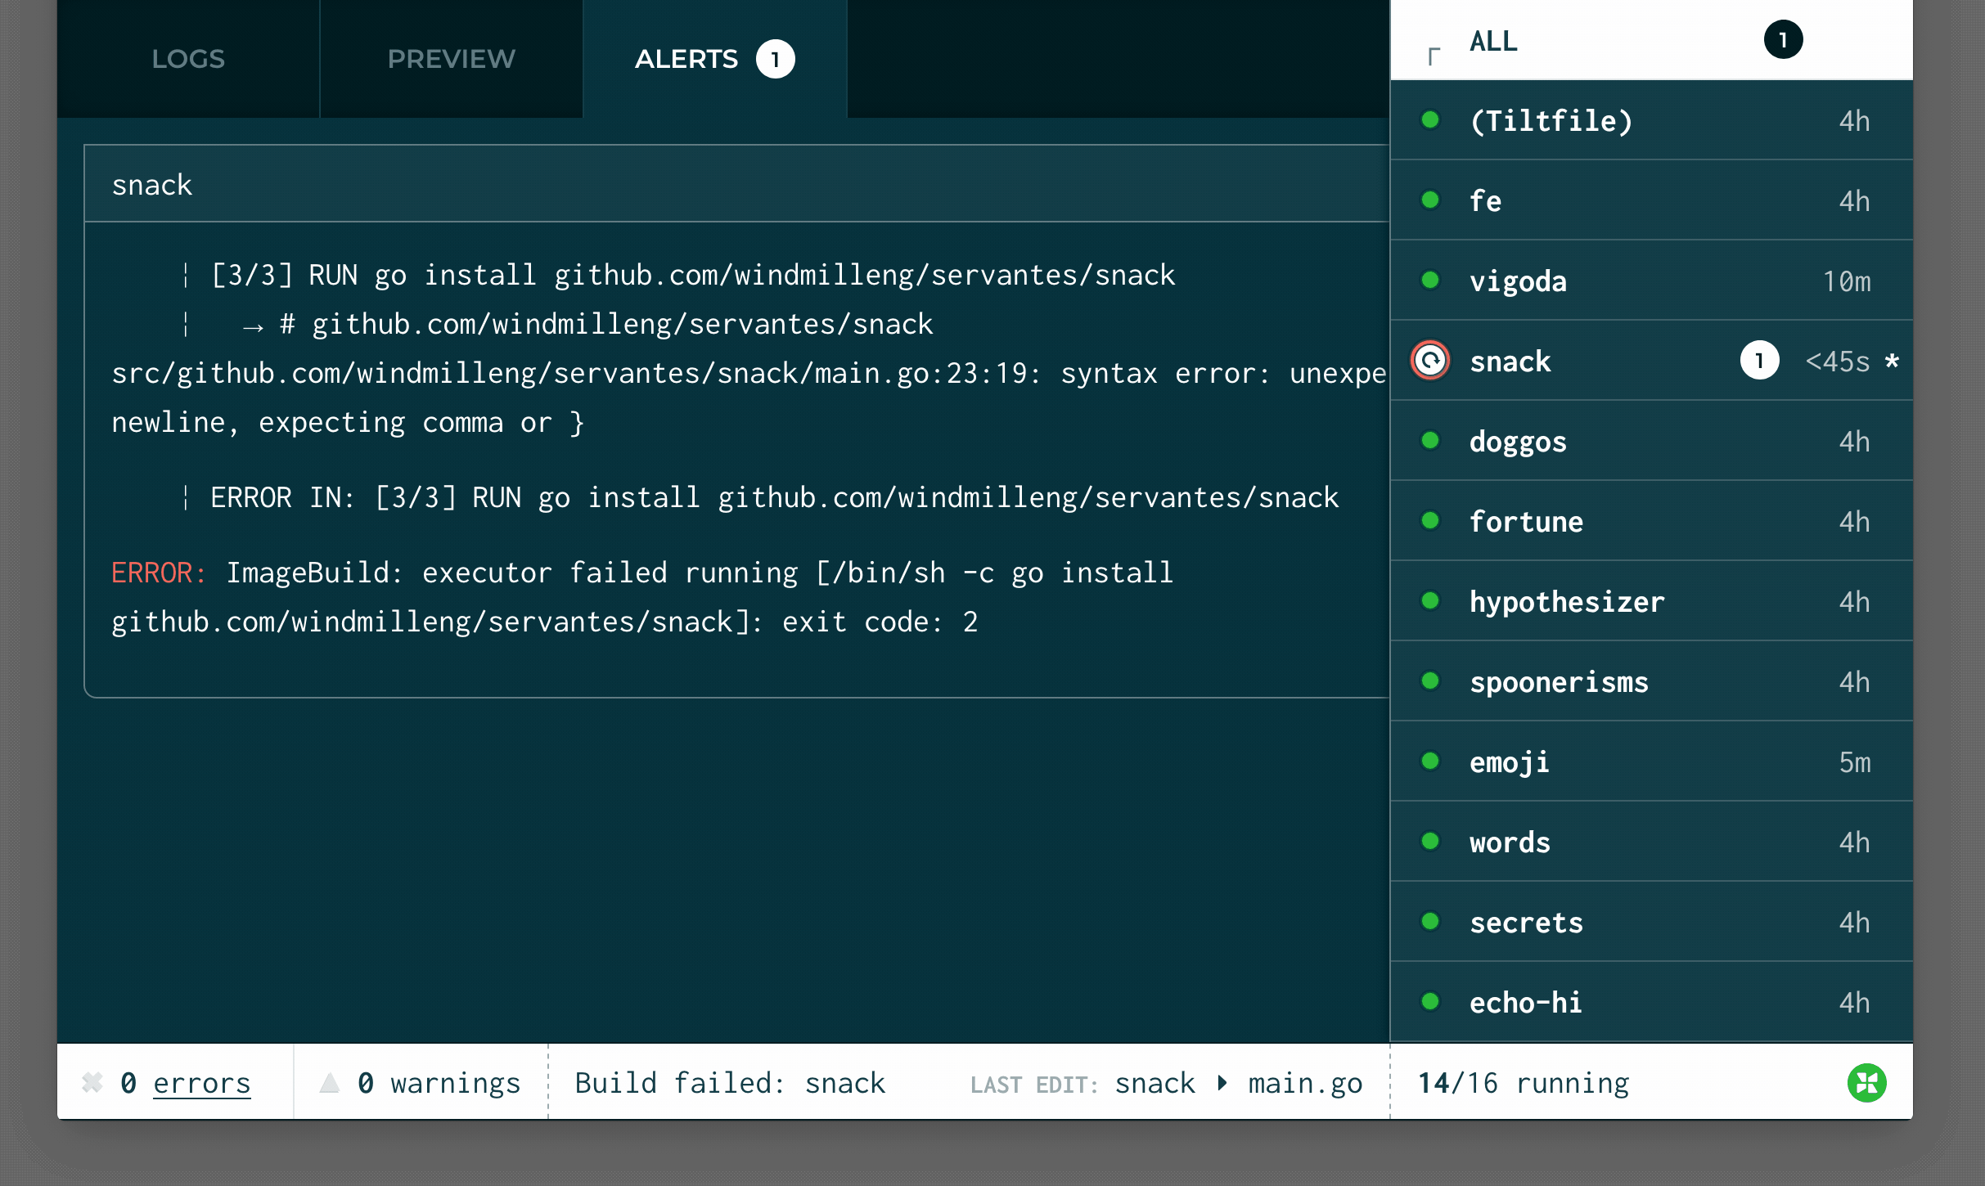Click green status dot for fe
This screenshot has width=1985, height=1186.
point(1430,200)
